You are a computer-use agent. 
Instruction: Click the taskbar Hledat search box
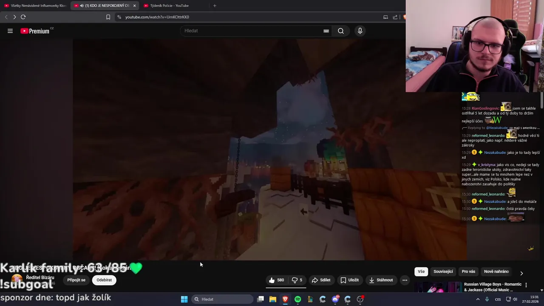tap(222, 299)
